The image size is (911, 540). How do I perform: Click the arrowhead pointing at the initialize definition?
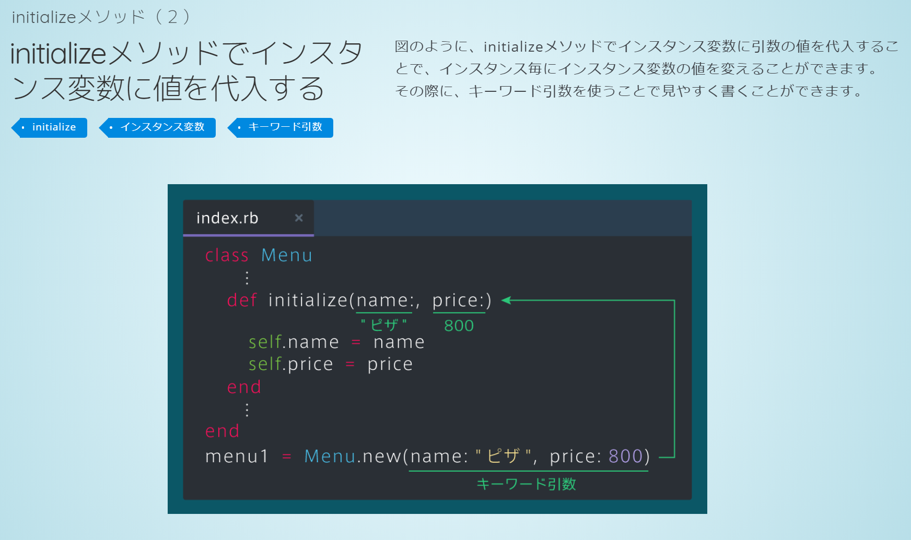click(506, 300)
